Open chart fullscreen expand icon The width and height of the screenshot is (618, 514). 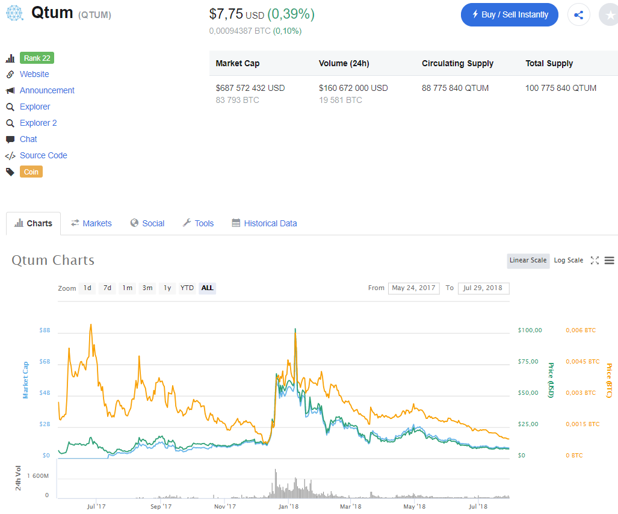point(595,260)
